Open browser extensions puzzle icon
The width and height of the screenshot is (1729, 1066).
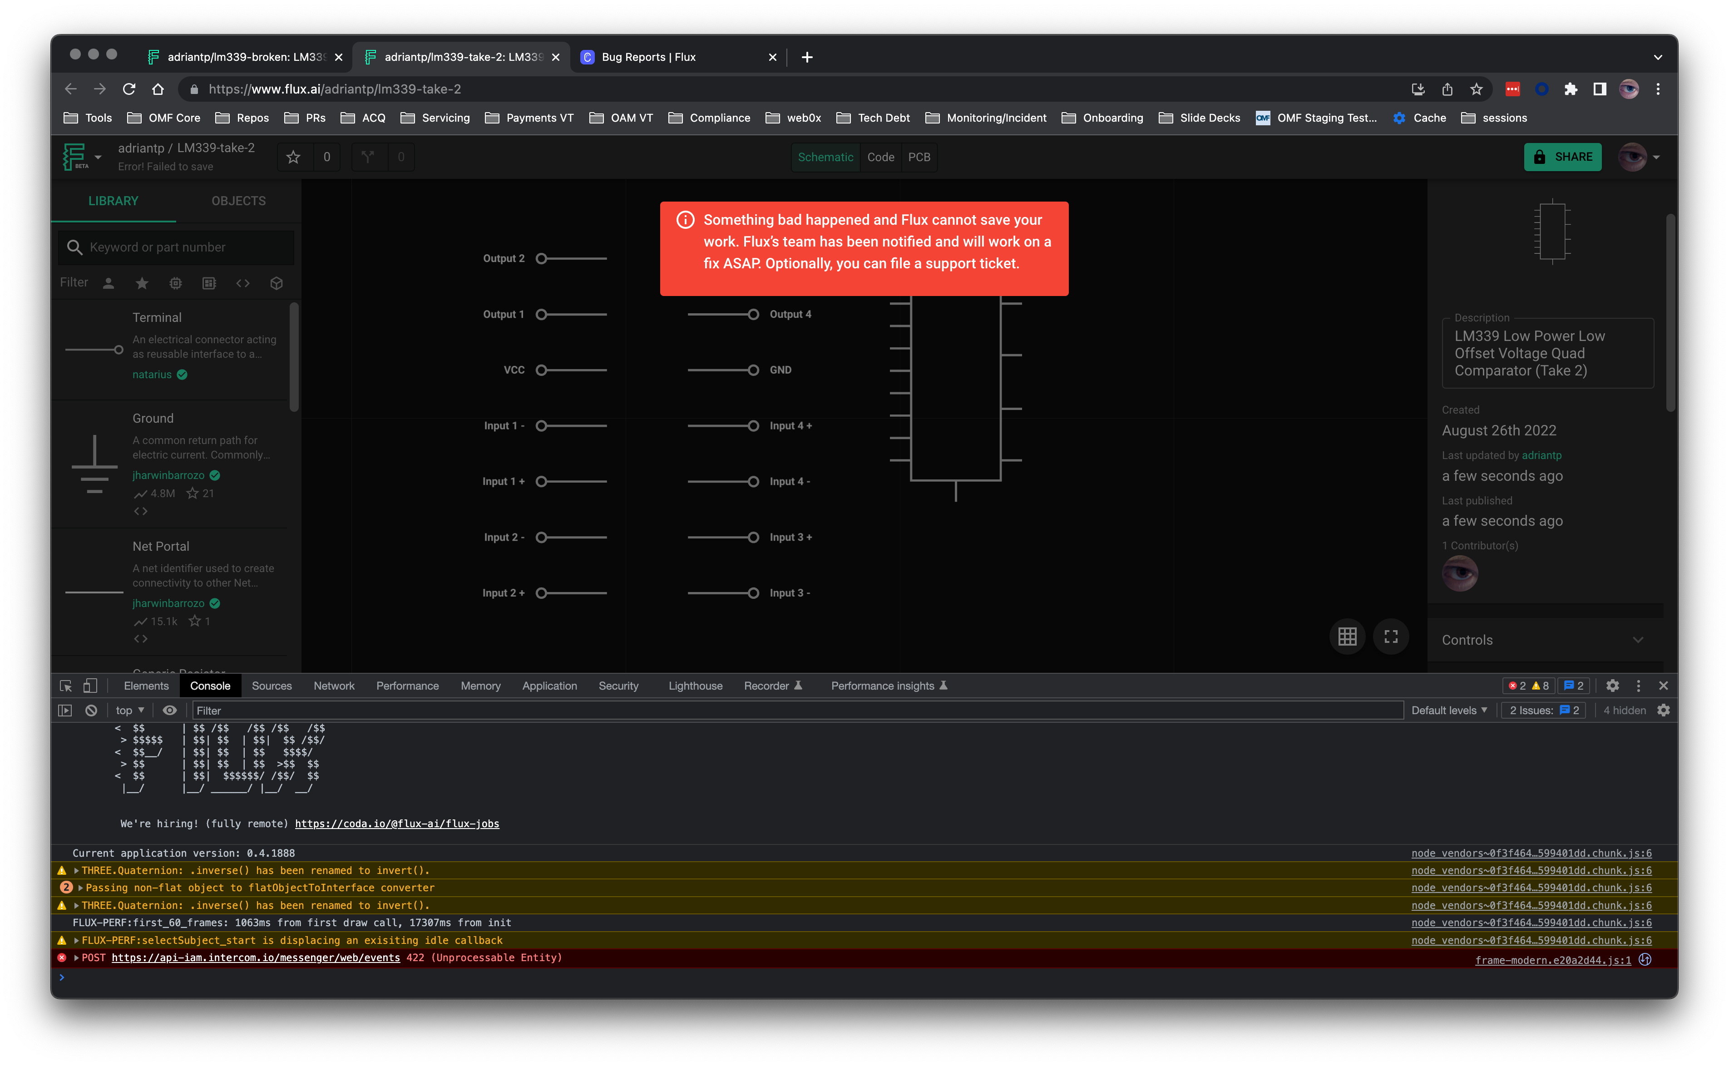tap(1571, 89)
